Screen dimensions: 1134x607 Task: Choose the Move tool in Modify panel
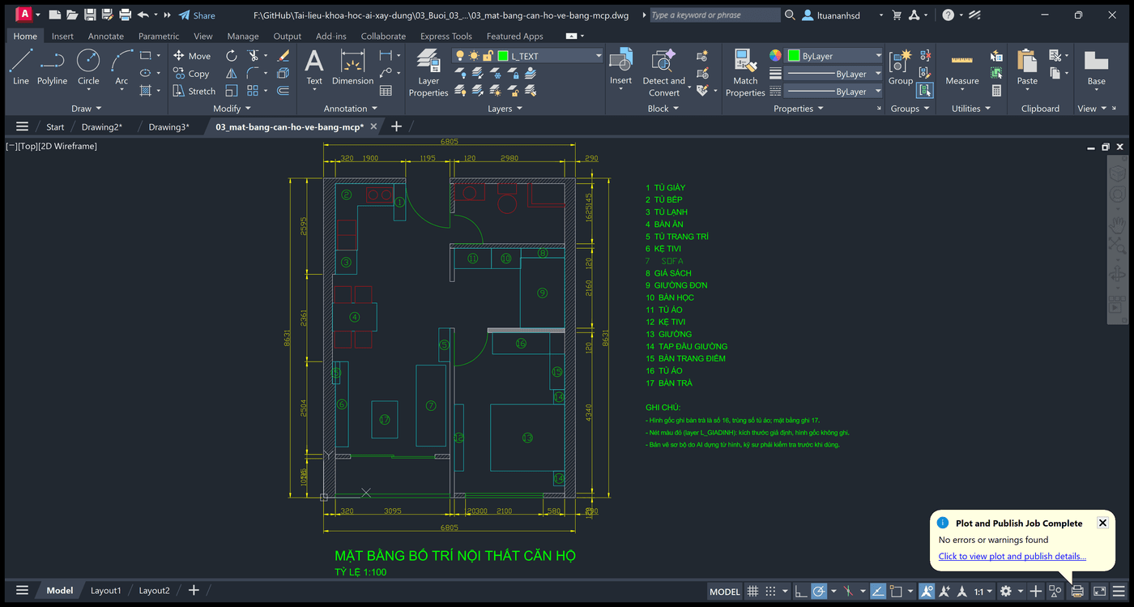point(192,56)
